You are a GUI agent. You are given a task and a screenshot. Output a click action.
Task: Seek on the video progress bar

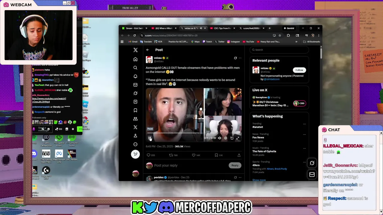coord(194,133)
